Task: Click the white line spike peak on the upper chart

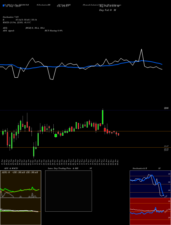Action: tap(142, 49)
